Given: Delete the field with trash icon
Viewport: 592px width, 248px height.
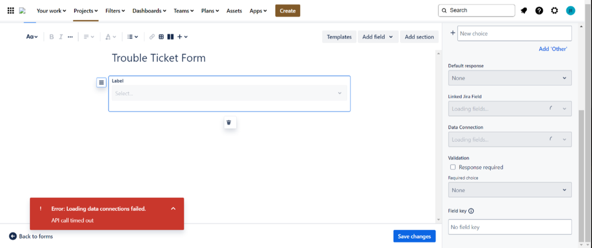Looking at the screenshot, I should [x=230, y=122].
